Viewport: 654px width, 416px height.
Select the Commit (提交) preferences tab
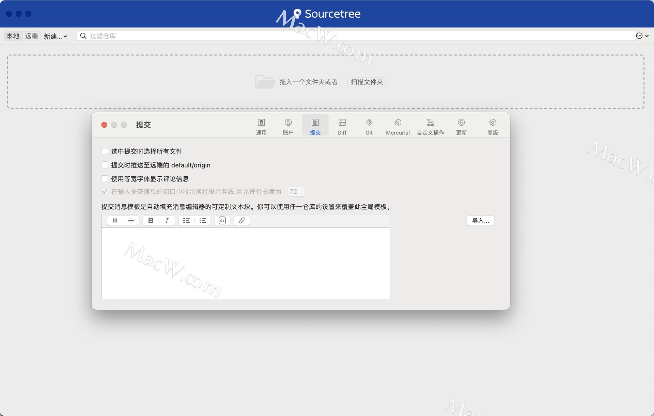pos(315,126)
